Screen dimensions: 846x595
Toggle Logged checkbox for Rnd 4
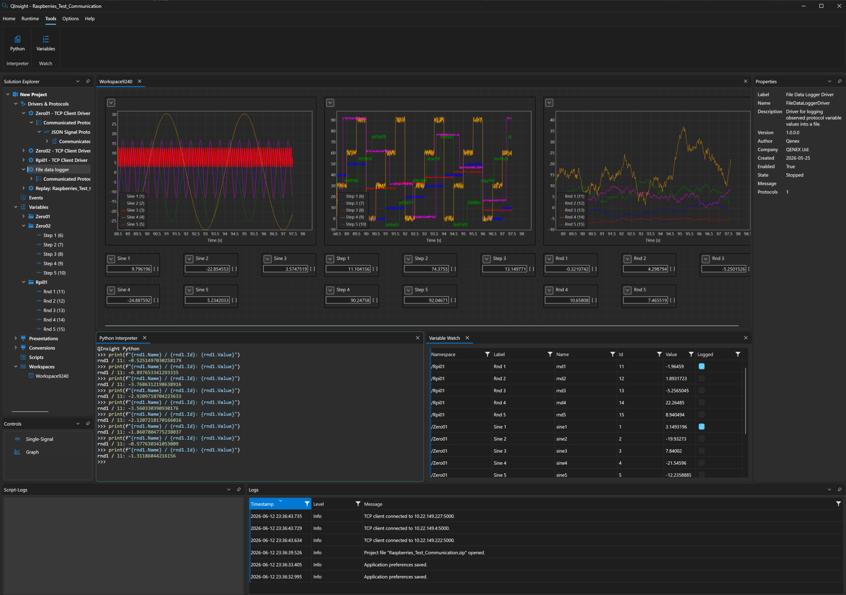pyautogui.click(x=702, y=403)
